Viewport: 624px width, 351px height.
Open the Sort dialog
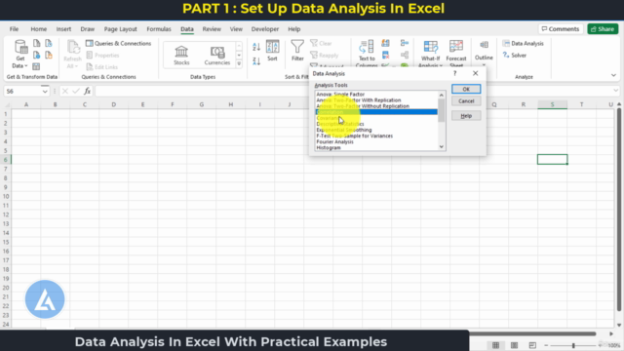point(273,51)
